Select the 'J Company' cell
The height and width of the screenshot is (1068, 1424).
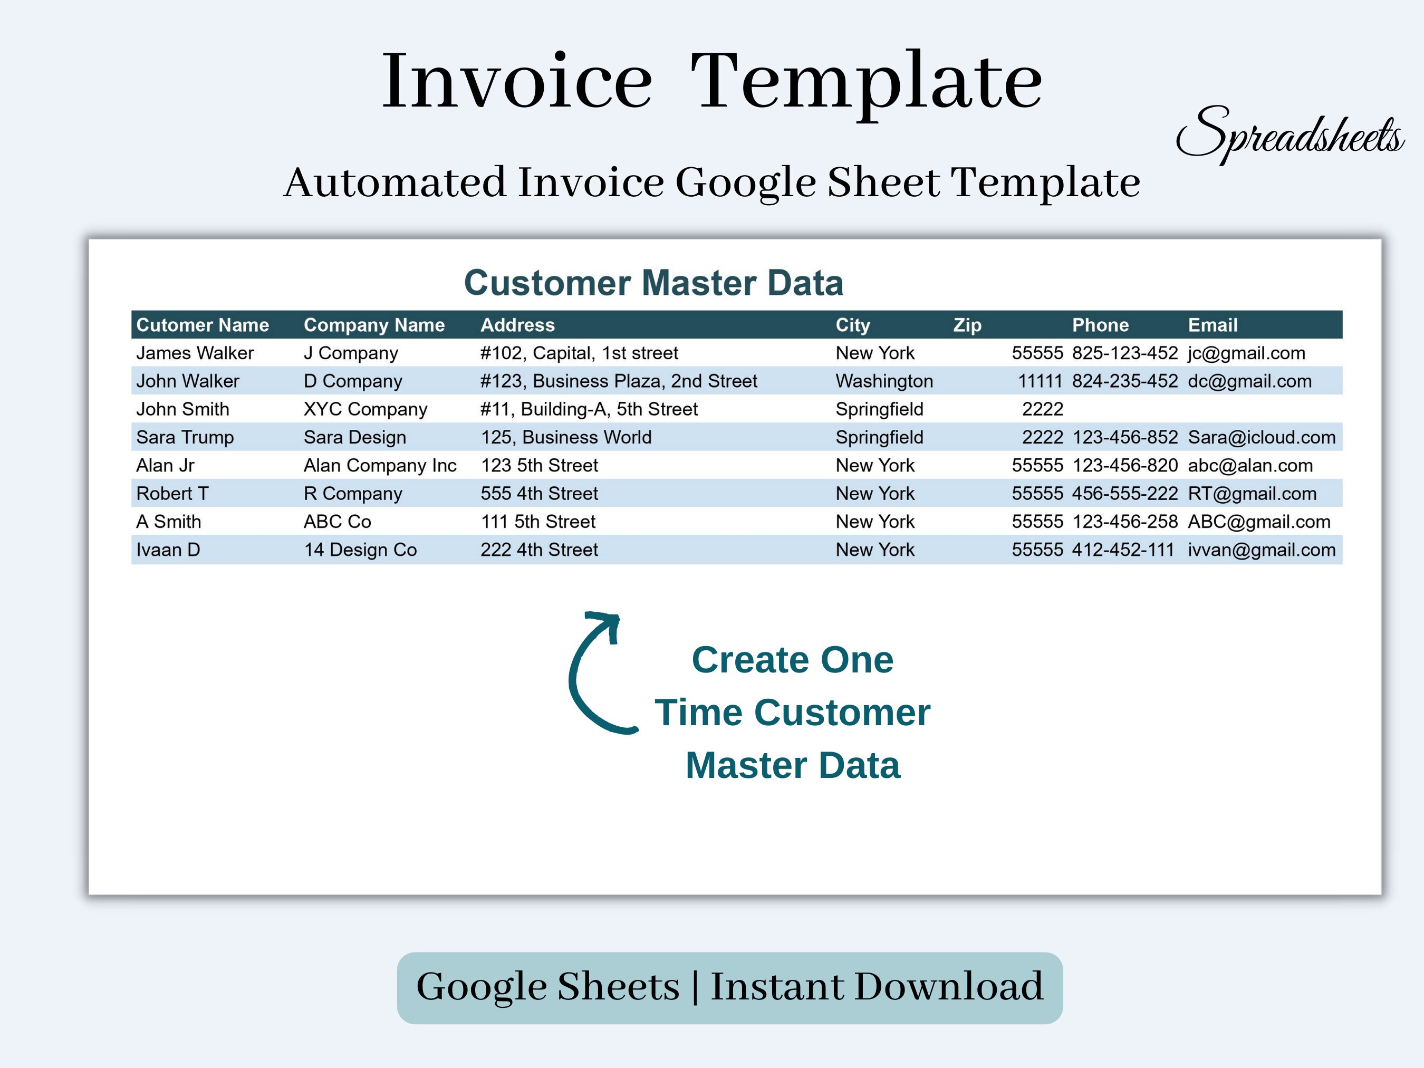(351, 353)
